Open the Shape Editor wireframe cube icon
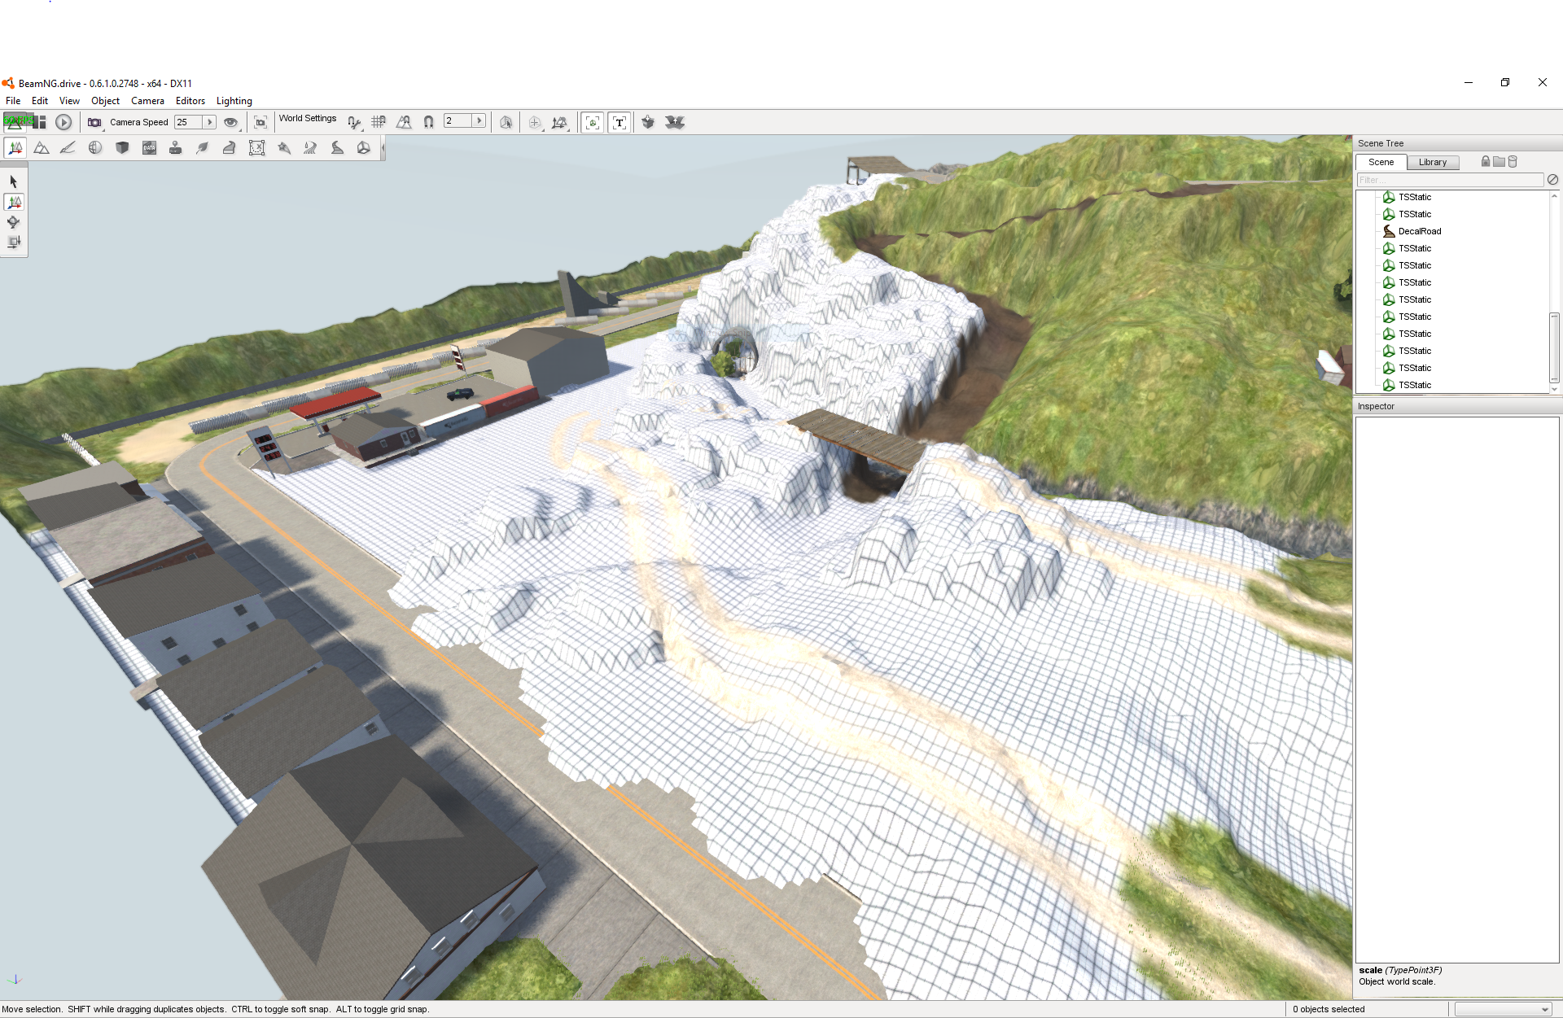The image size is (1563, 1018). [364, 148]
